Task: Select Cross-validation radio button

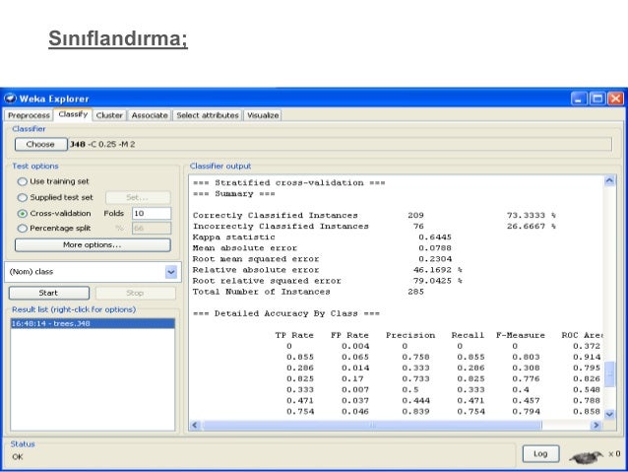Action: [23, 213]
